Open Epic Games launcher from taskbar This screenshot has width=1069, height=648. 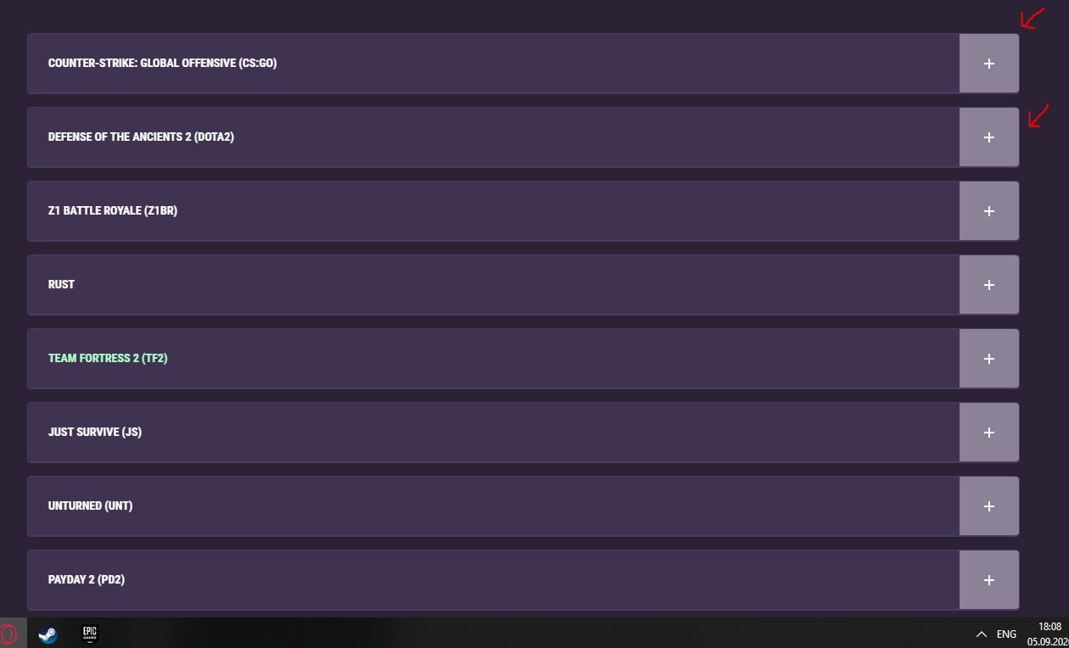[90, 633]
